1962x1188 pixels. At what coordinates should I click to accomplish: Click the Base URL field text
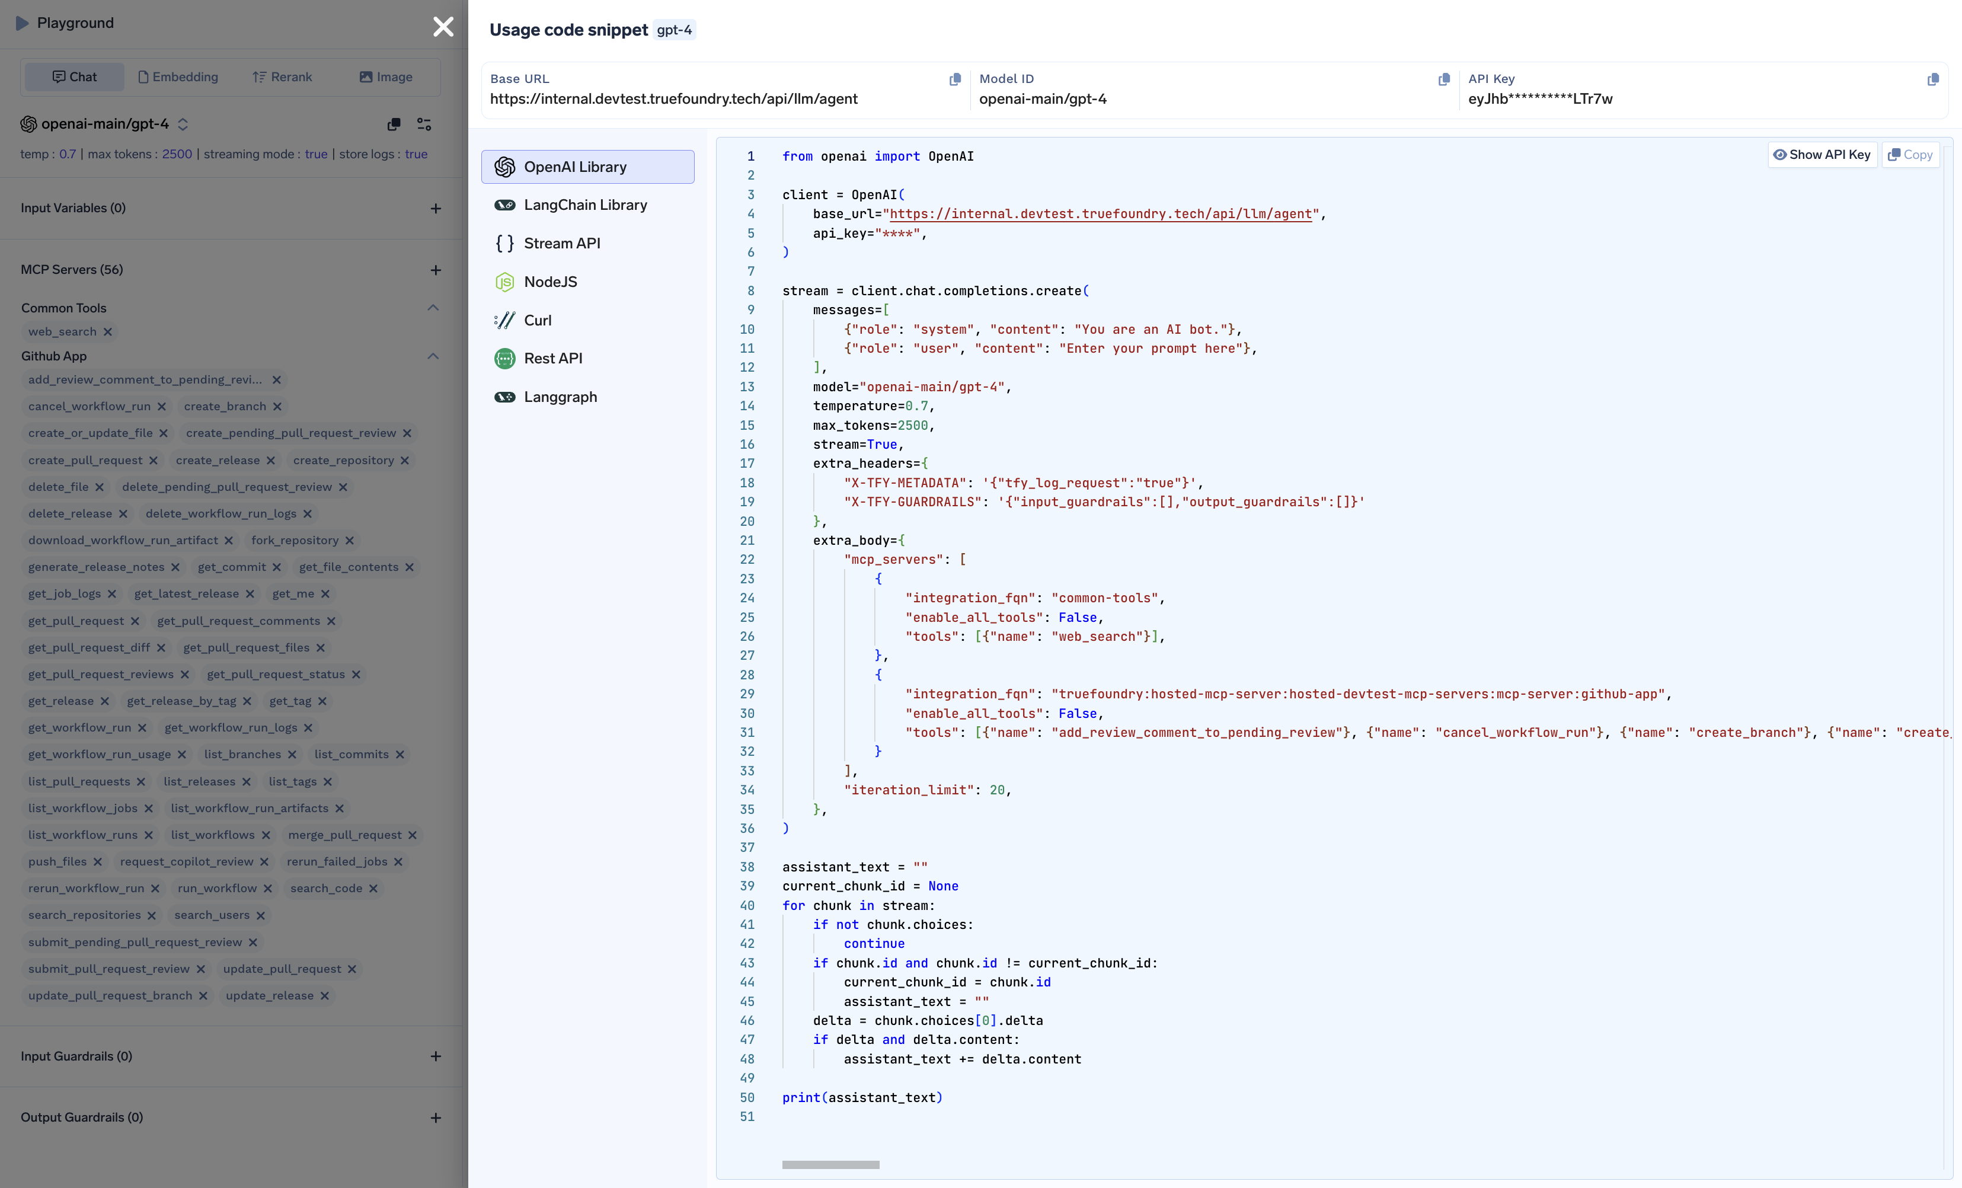point(673,99)
